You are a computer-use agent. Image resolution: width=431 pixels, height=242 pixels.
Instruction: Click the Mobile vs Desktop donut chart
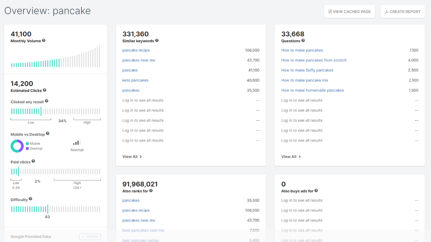click(x=17, y=146)
